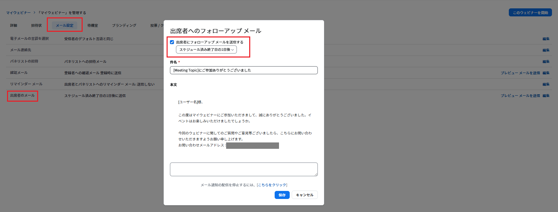
Task: Switch to the 招待状 tab
Action: coord(36,25)
